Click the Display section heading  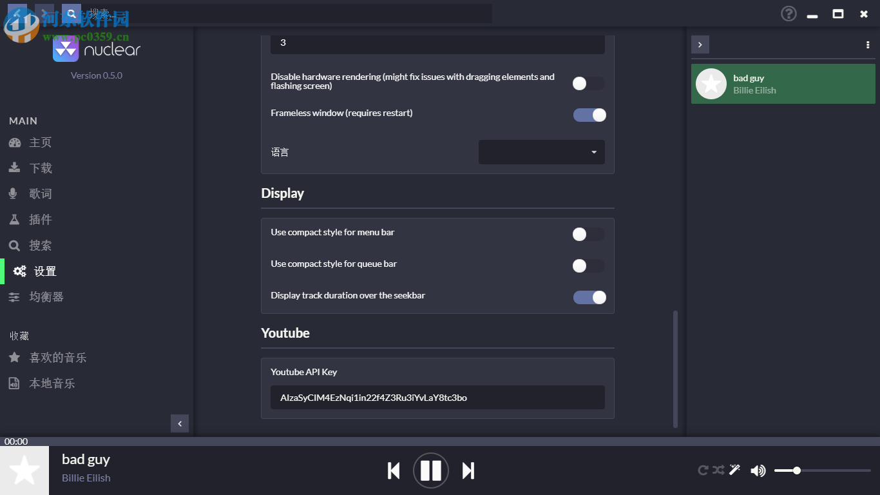click(x=282, y=193)
